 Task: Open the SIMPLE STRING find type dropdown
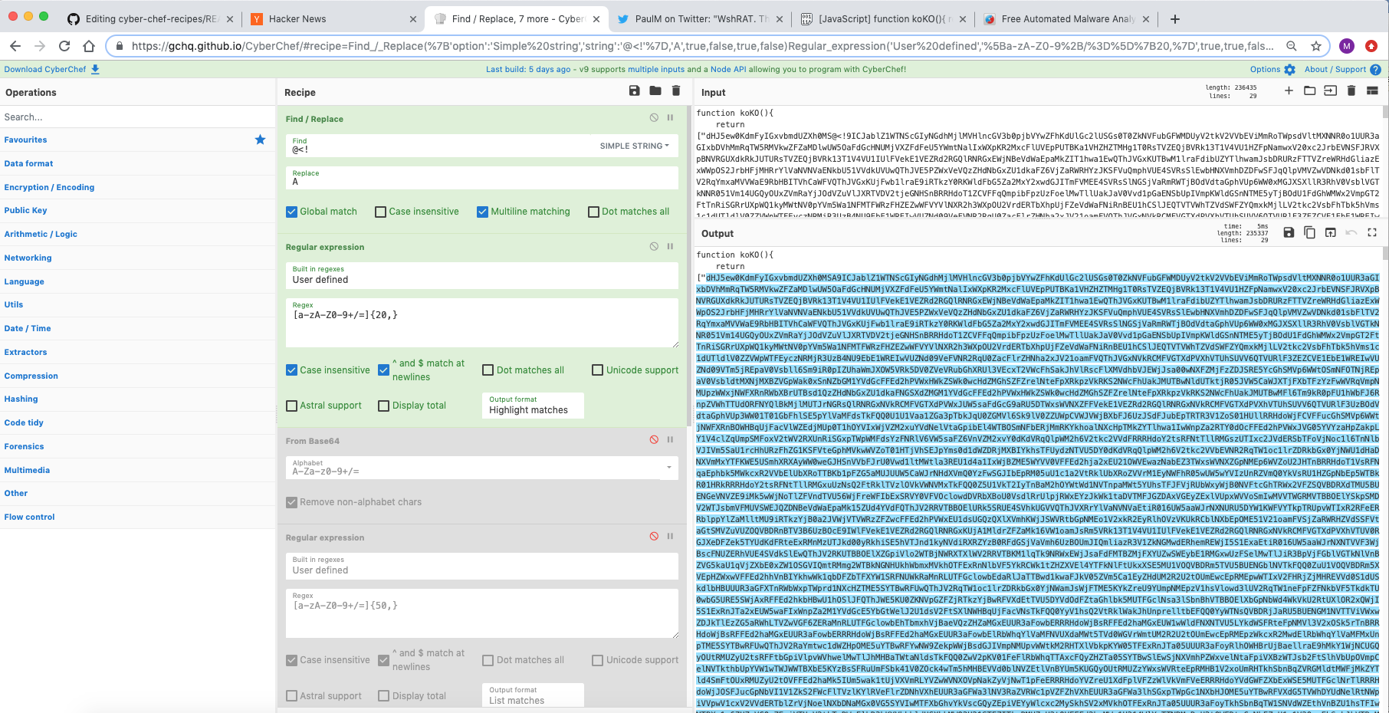tap(635, 146)
